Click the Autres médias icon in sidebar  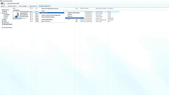(x=2, y=23)
